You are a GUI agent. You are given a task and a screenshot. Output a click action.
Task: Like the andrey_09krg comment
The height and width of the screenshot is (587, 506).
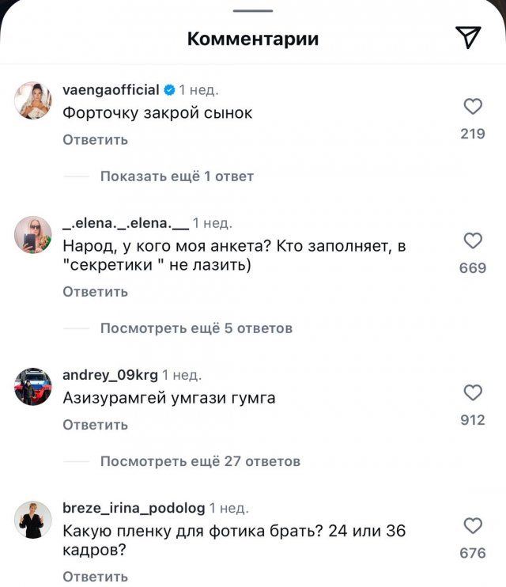tap(473, 392)
